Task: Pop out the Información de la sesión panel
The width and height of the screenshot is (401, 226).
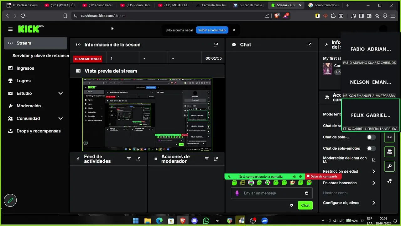Action: pyautogui.click(x=216, y=45)
